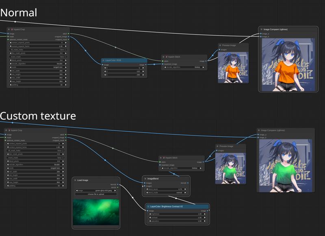Collapse the Inpaint Stitch node in the Normal group

click(x=163, y=57)
